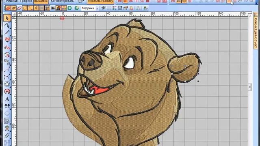
Task: Click the green arrow toolbar icon
Action: click(145, 8)
